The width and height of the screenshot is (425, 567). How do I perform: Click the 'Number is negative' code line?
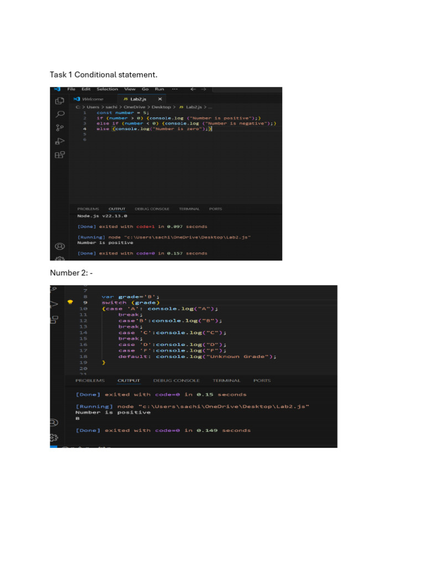186,123
